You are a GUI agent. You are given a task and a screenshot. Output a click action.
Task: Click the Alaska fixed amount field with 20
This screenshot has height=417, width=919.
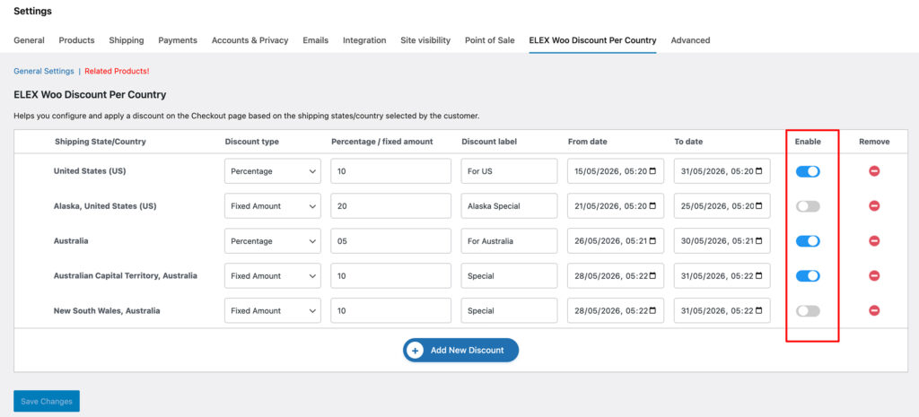pyautogui.click(x=391, y=206)
